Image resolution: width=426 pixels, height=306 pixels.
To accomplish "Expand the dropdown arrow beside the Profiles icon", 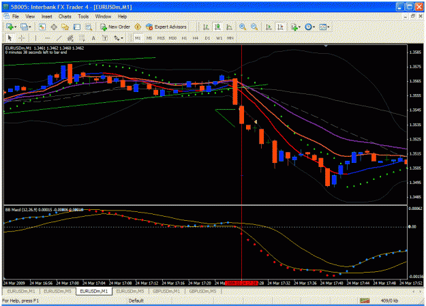I will pos(29,27).
